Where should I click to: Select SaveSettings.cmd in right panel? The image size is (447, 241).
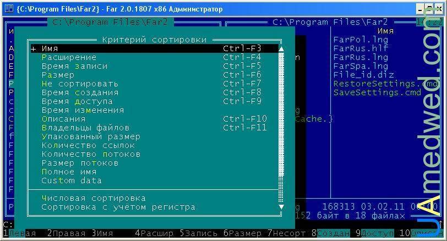[377, 92]
